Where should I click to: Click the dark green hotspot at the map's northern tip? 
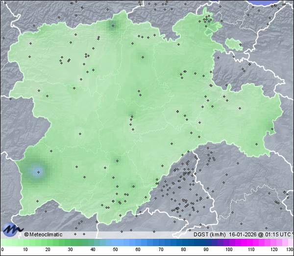tap(116, 25)
